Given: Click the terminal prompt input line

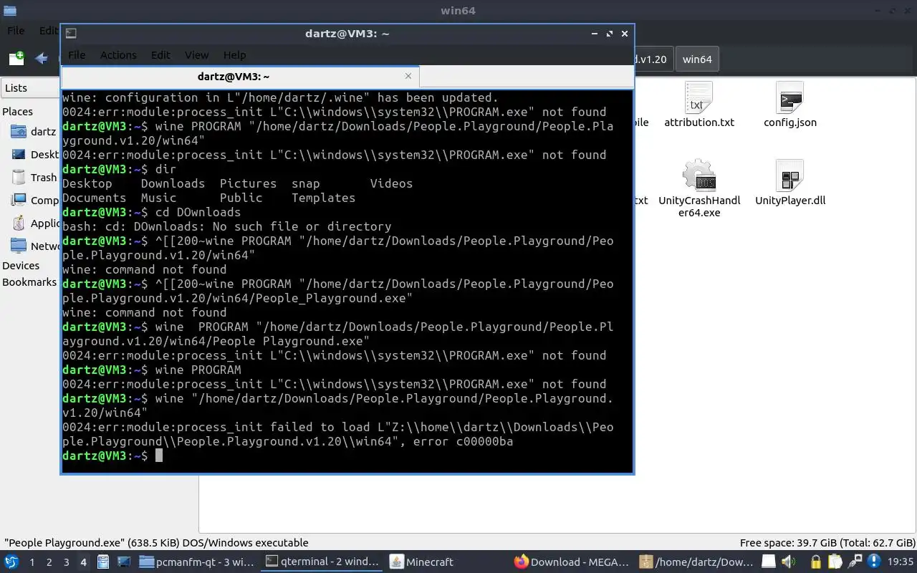Looking at the screenshot, I should coord(347,456).
